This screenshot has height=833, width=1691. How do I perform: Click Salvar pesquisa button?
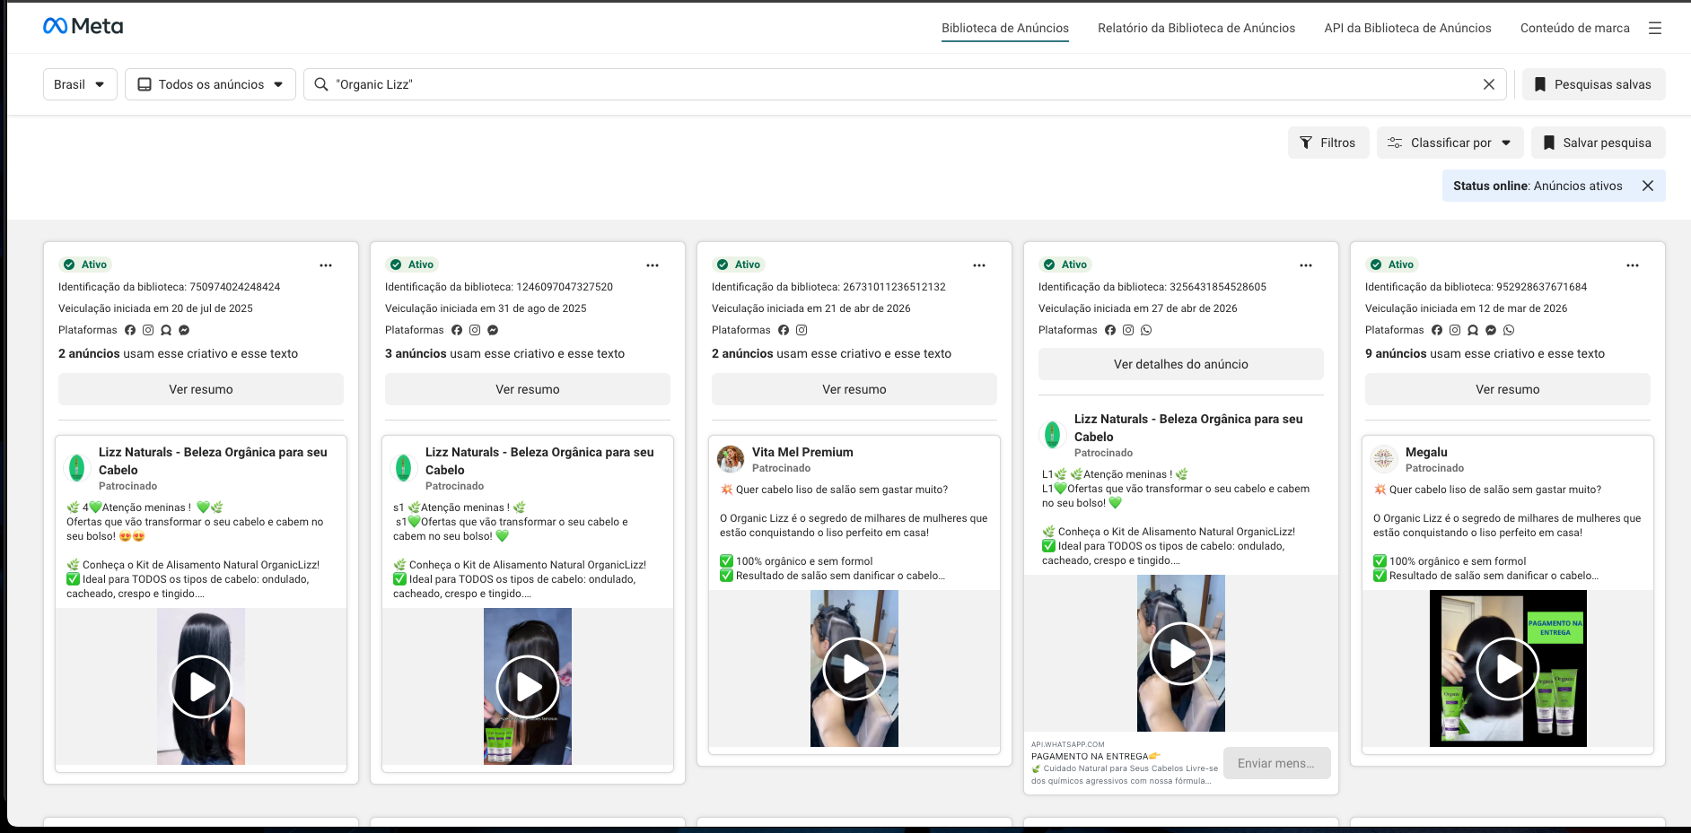1598,143
